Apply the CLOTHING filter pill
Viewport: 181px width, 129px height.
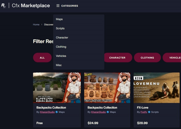147,58
